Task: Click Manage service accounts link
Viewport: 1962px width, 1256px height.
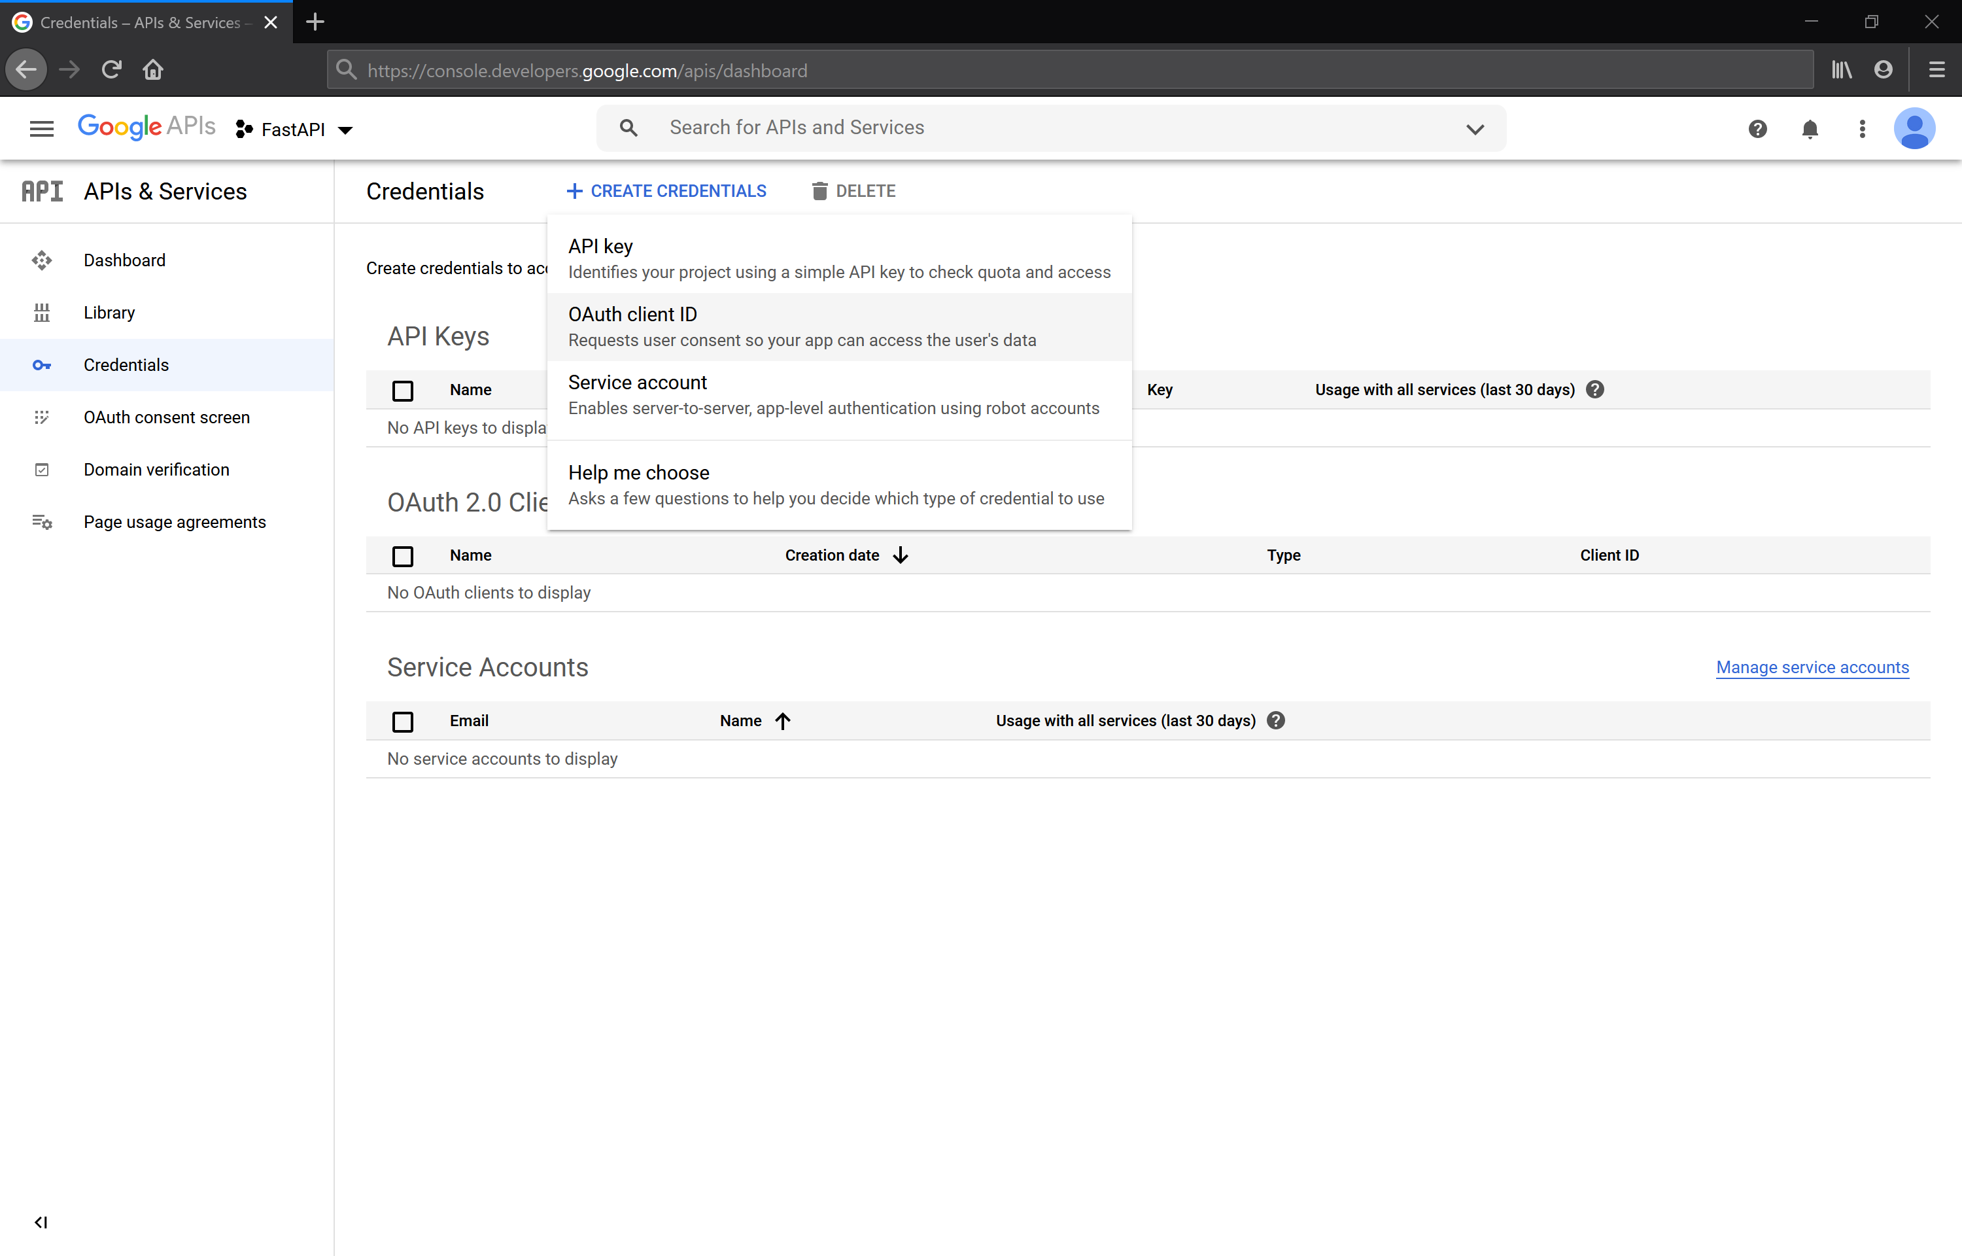Action: 1812,667
